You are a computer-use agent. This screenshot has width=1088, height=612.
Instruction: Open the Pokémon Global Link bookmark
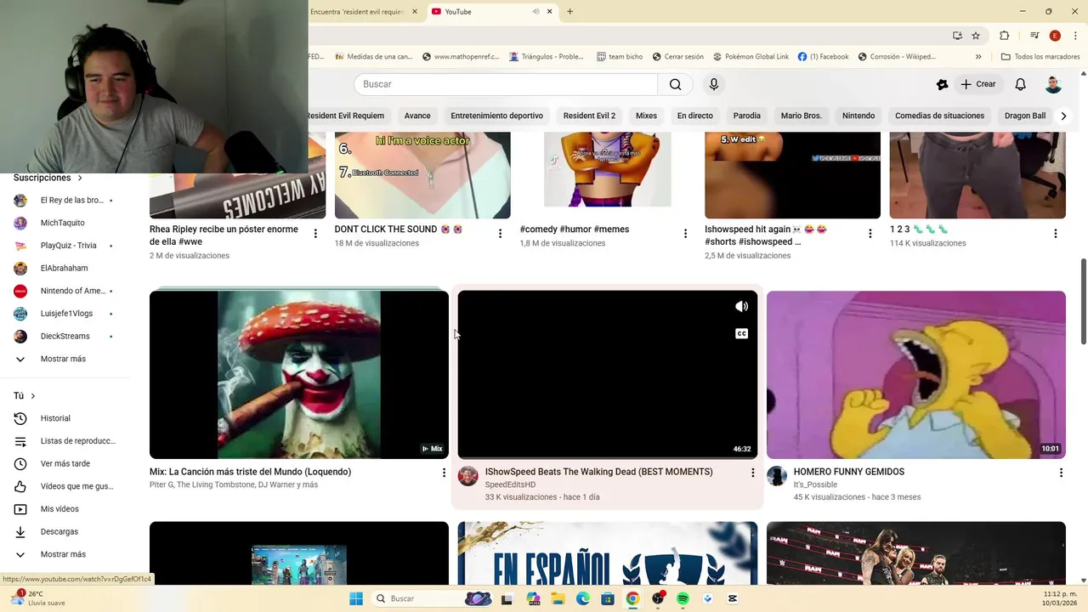pos(751,57)
